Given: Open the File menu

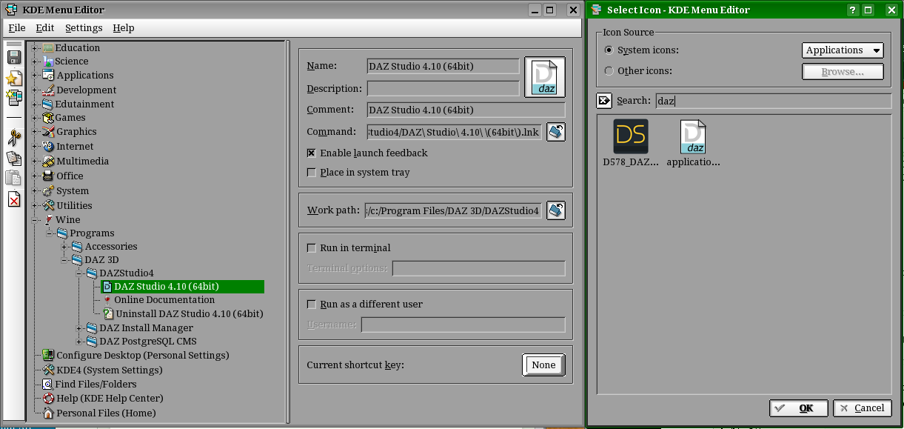Looking at the screenshot, I should [x=16, y=27].
